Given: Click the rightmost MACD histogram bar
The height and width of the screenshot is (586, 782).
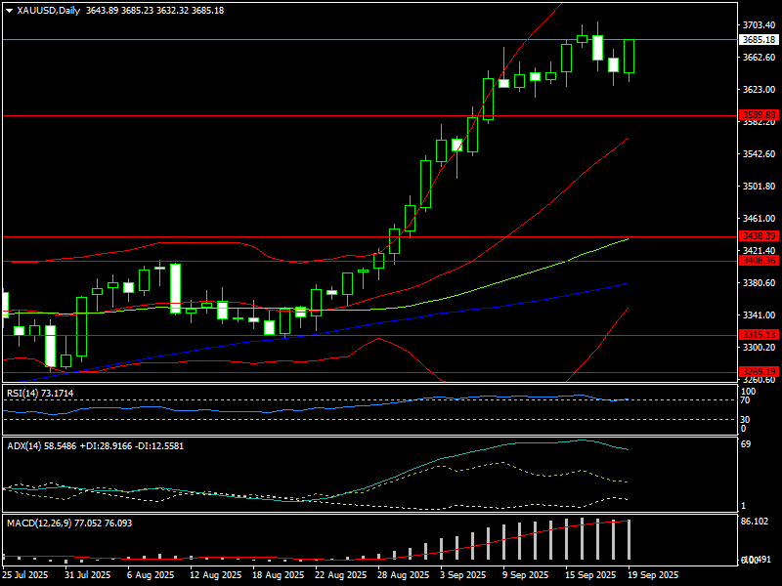Looking at the screenshot, I should click(x=629, y=538).
